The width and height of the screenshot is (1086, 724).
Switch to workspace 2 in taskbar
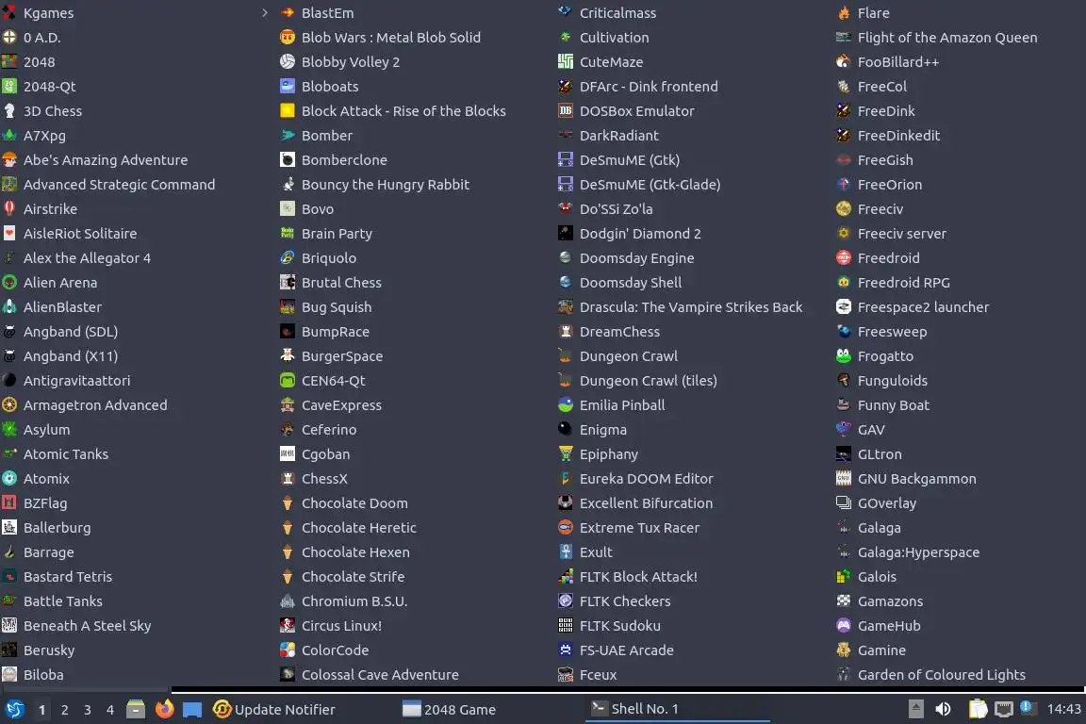click(64, 710)
